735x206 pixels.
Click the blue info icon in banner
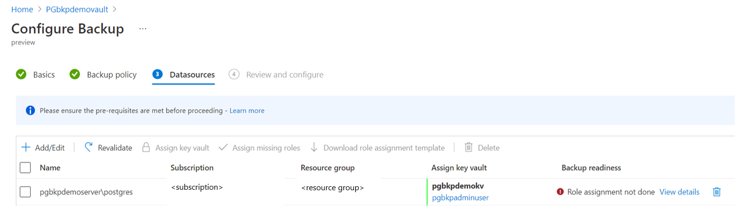coord(31,110)
